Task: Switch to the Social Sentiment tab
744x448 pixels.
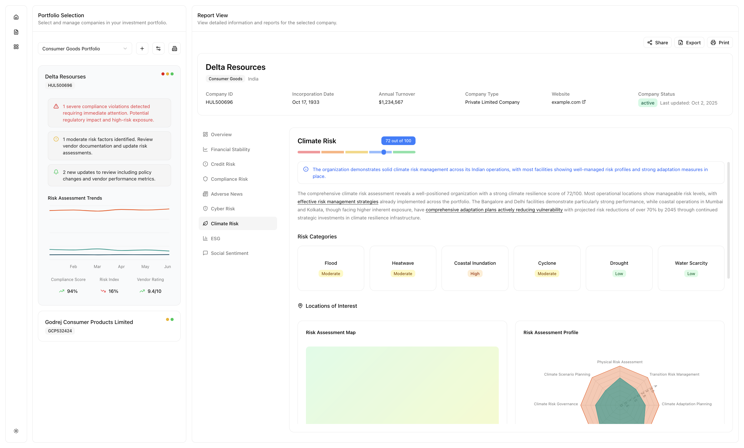Action: (238, 253)
